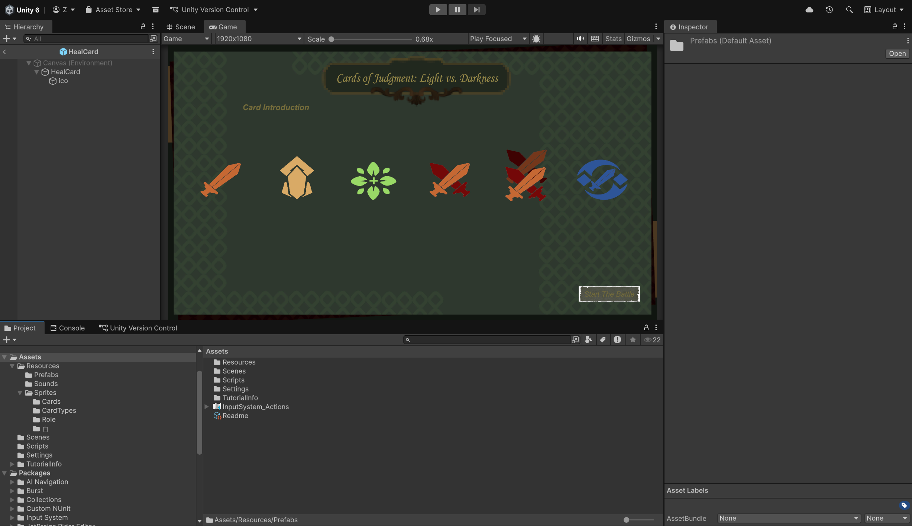Click the Frame Debugger bug icon
The height and width of the screenshot is (526, 912).
tap(536, 39)
